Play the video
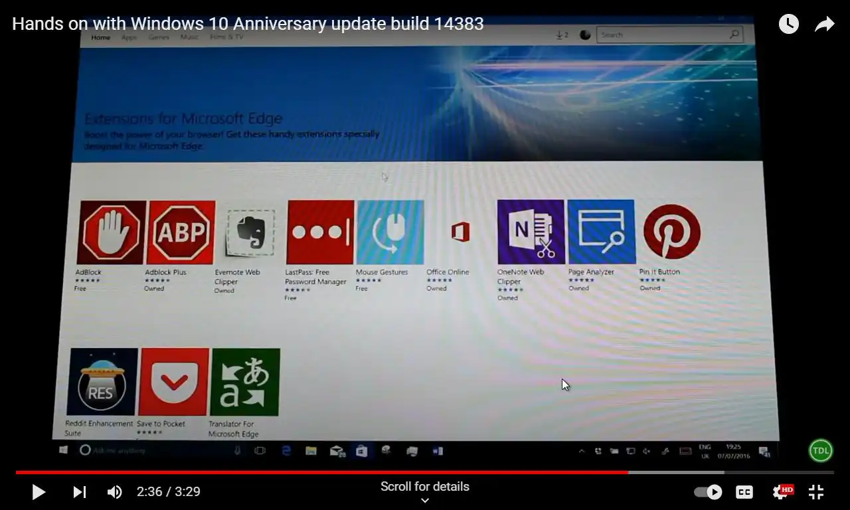Screen dimensions: 850x510 [39, 492]
